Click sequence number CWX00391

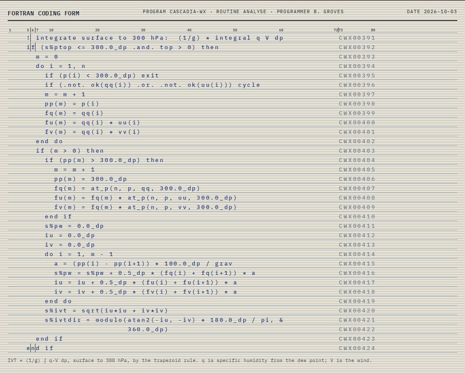(x=357, y=38)
